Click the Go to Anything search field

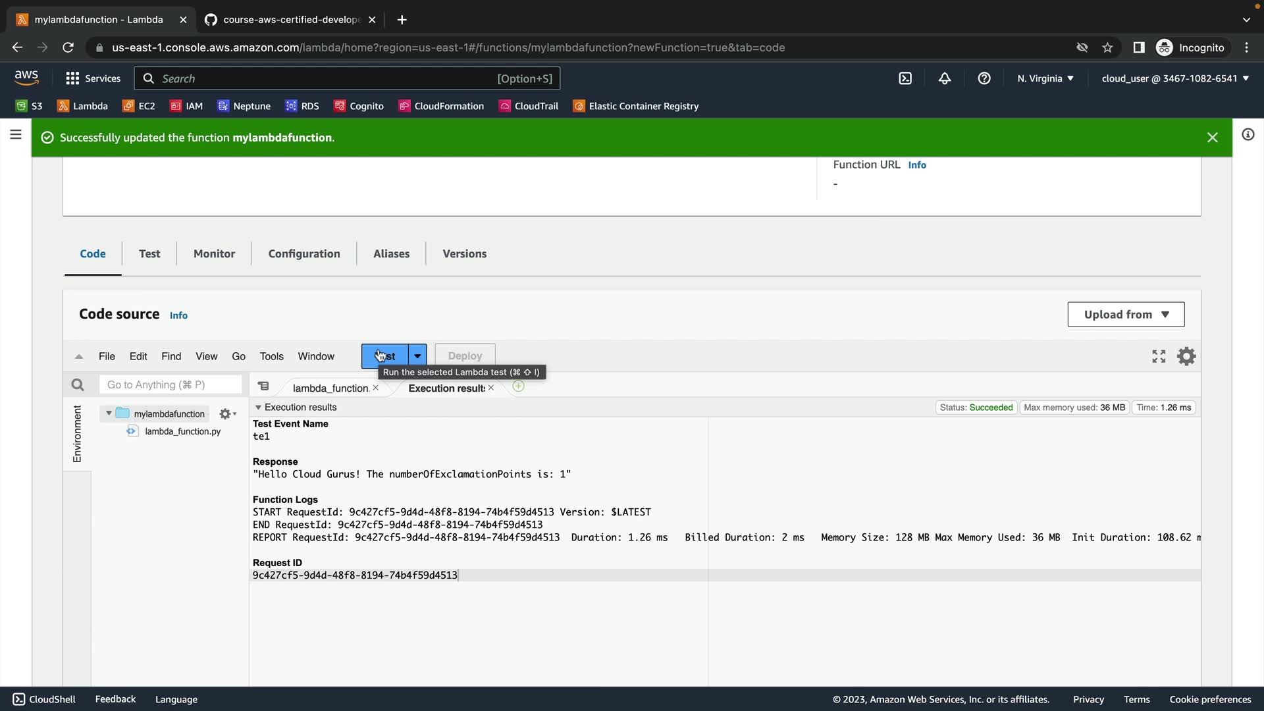pos(171,384)
